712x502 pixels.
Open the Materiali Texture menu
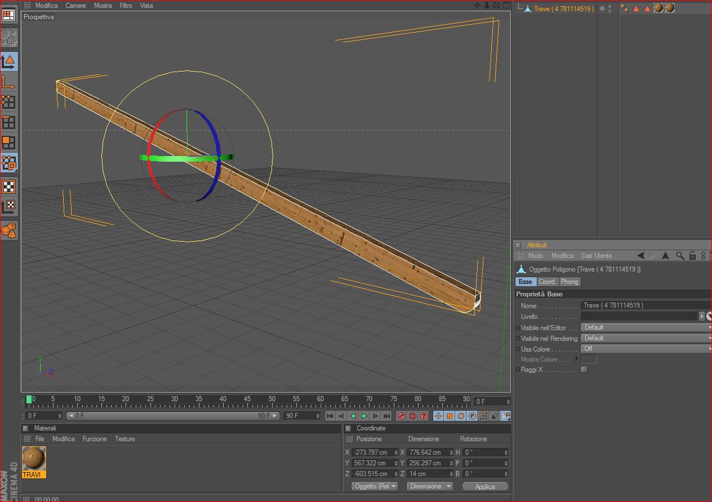coord(125,439)
